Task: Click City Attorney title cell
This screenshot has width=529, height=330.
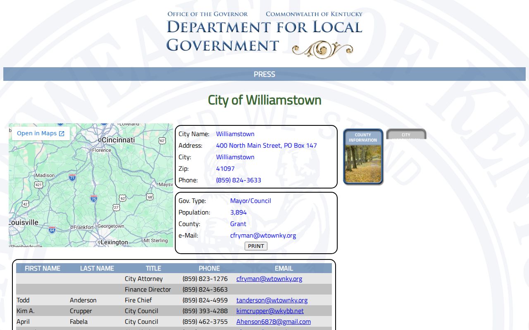Action: coord(144,279)
